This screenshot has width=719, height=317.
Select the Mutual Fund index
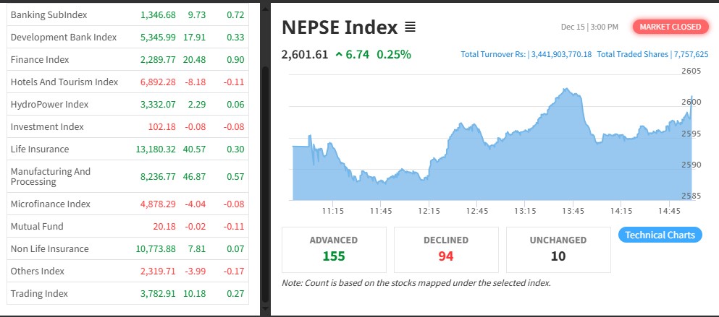coord(35,226)
